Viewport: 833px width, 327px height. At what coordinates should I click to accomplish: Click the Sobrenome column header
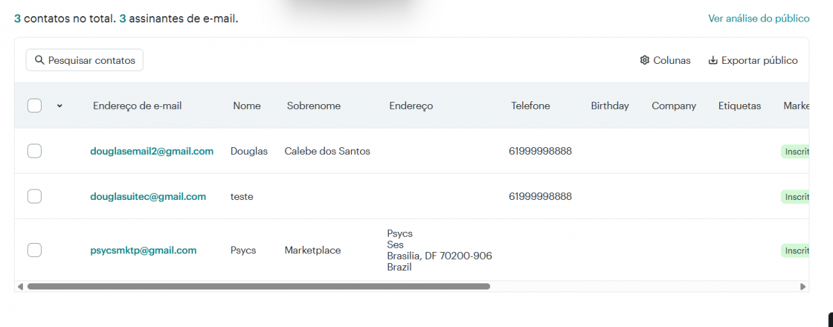coord(314,106)
